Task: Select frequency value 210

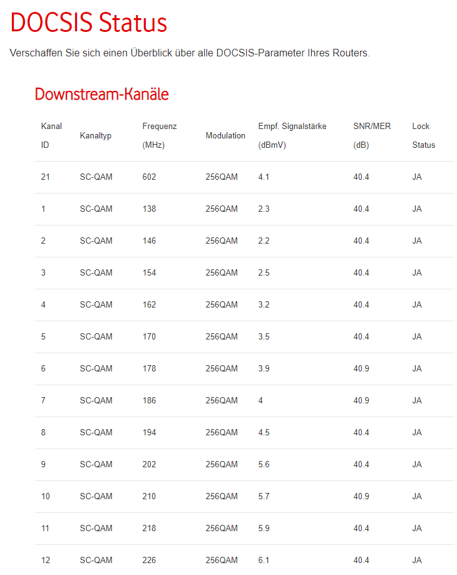Action: [x=149, y=496]
